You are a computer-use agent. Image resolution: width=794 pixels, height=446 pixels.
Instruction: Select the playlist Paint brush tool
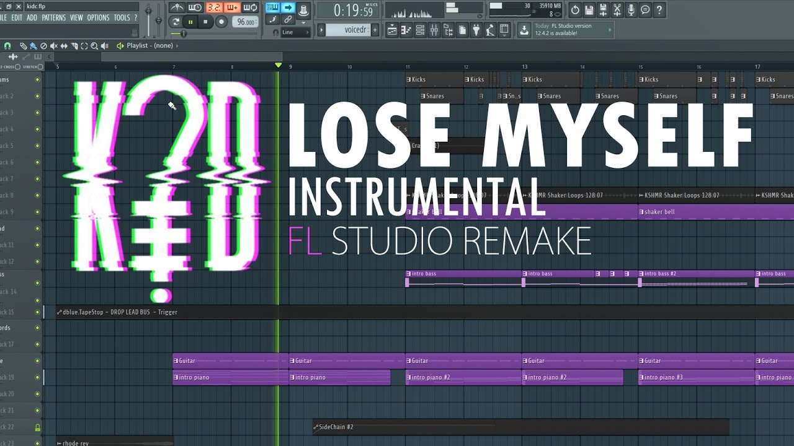(33, 46)
